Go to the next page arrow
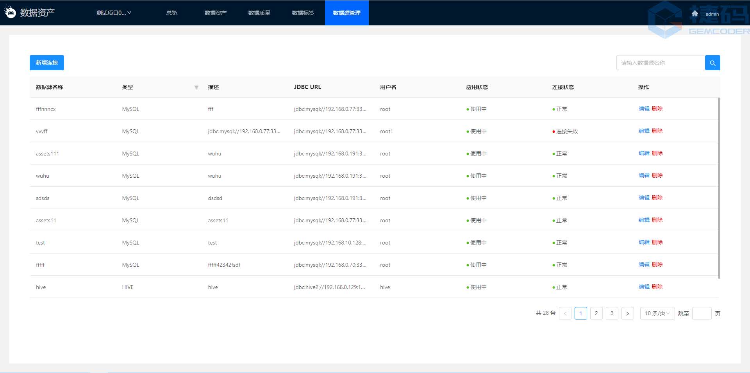The image size is (750, 373). click(627, 313)
